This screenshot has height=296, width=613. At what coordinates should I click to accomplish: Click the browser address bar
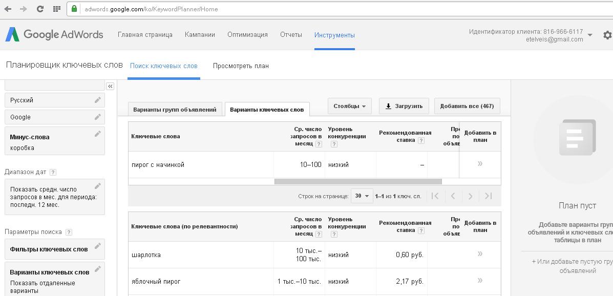click(340, 9)
